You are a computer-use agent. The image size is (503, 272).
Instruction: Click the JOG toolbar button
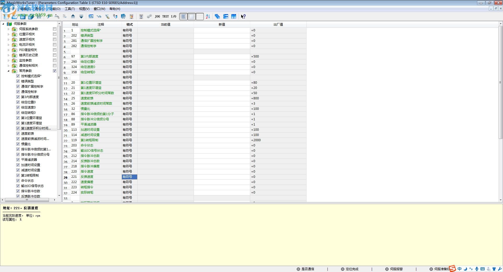point(157,16)
